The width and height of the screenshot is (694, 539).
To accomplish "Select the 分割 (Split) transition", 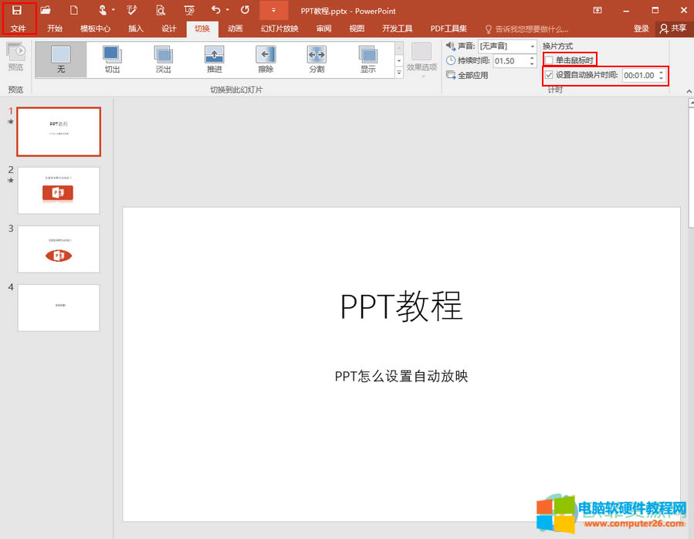I will point(317,58).
